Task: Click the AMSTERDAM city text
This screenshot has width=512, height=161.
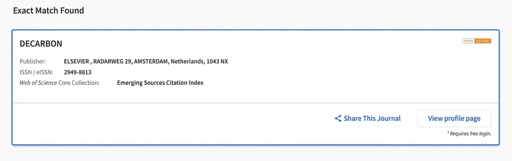Action: pos(151,61)
